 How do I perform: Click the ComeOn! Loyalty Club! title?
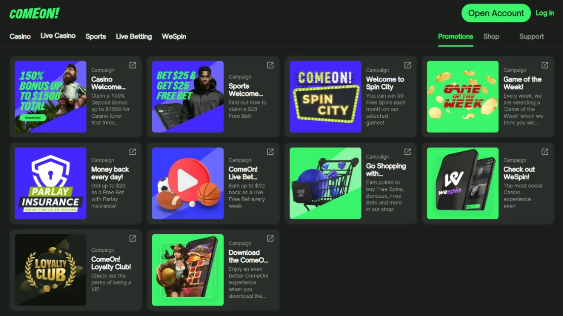pyautogui.click(x=111, y=263)
